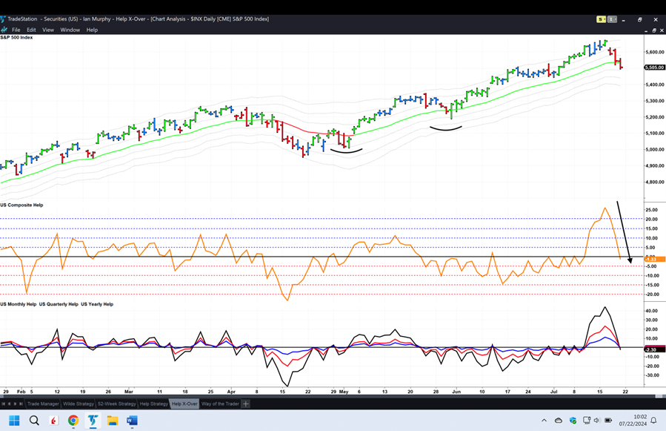Go to the previous workspace tab arrow
The image size is (666, 431).
click(x=10, y=404)
